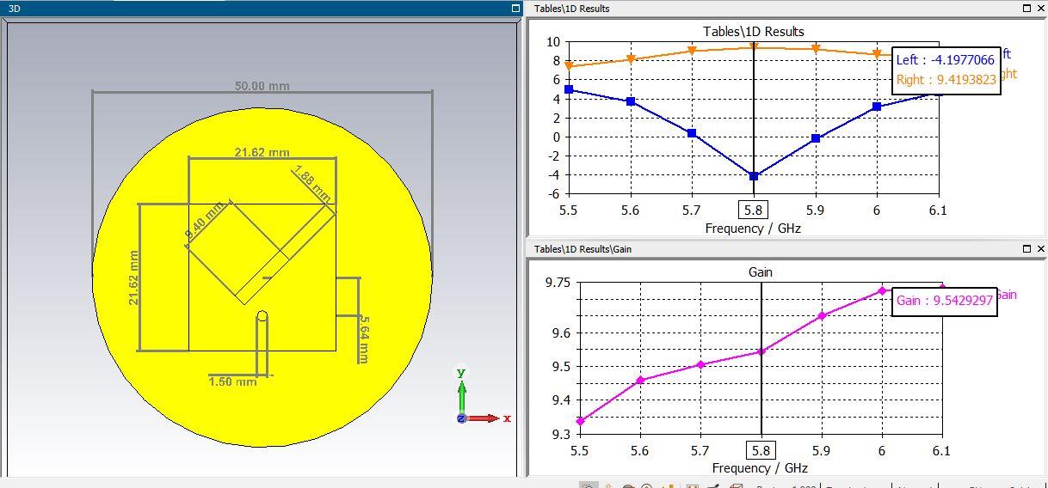Click the Gain plot title
Viewport: 1048px width, 488px height.
(761, 272)
